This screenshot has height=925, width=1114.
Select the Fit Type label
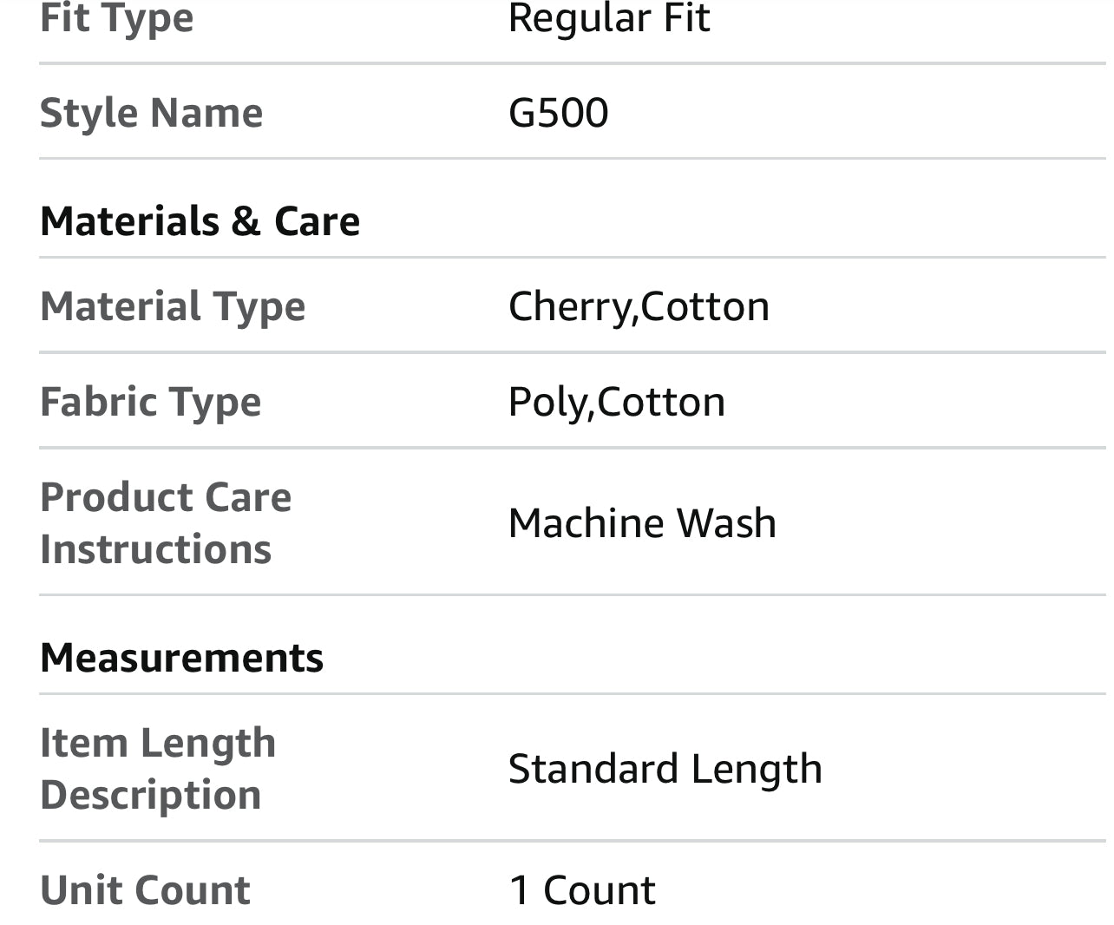(116, 17)
